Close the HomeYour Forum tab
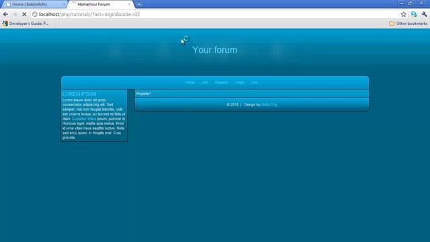The height and width of the screenshot is (242, 430). [129, 5]
